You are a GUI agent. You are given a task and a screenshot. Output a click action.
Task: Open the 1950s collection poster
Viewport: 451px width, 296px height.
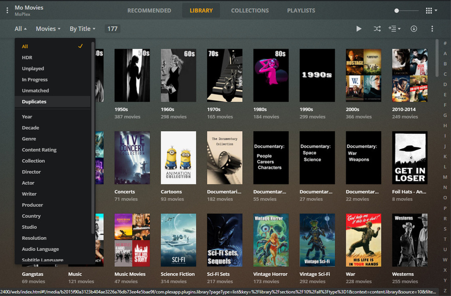(132, 75)
